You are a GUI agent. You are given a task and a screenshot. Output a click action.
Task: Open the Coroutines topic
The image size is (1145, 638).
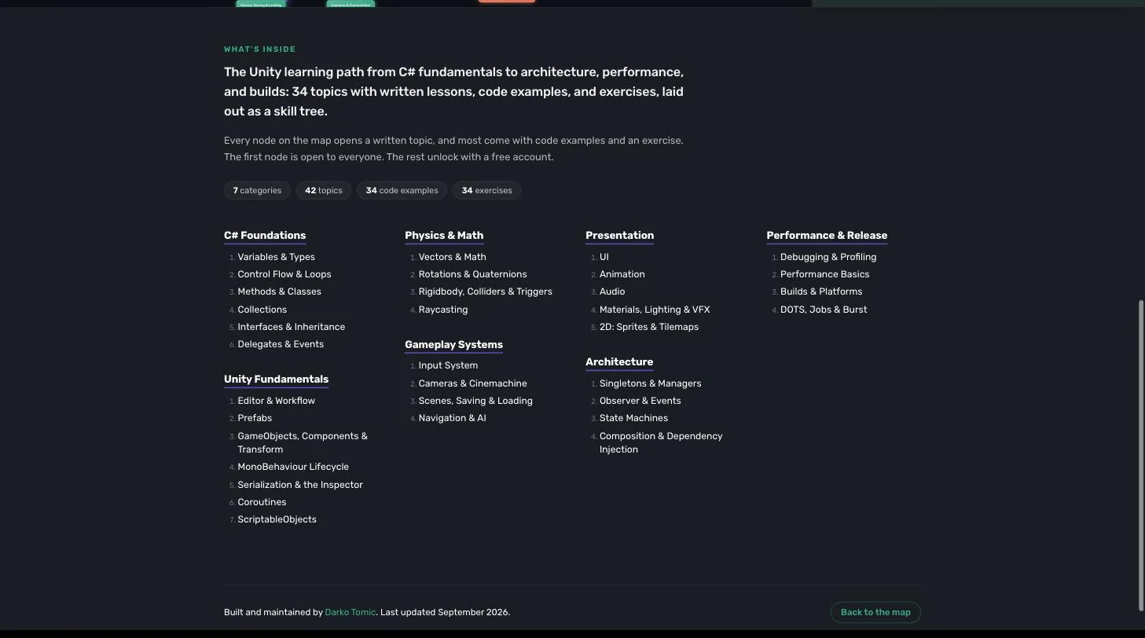click(x=262, y=502)
